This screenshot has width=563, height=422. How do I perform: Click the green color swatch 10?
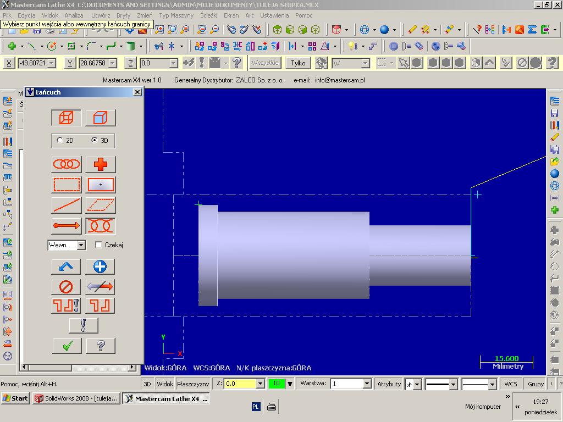(x=276, y=384)
